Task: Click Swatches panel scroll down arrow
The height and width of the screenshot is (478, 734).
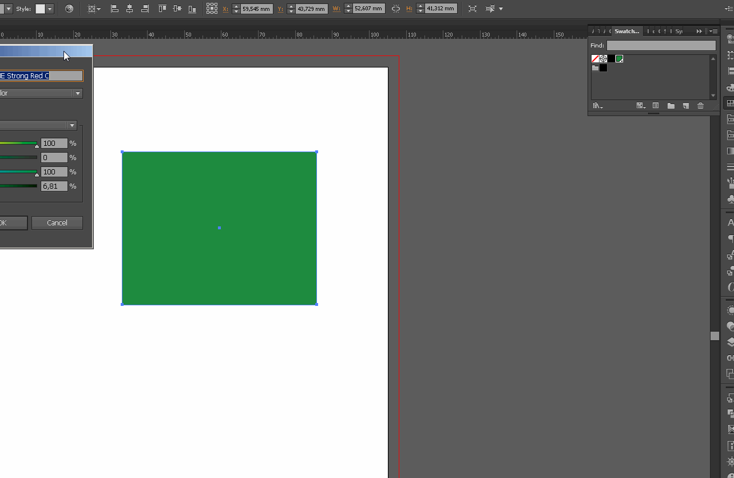Action: click(x=713, y=96)
